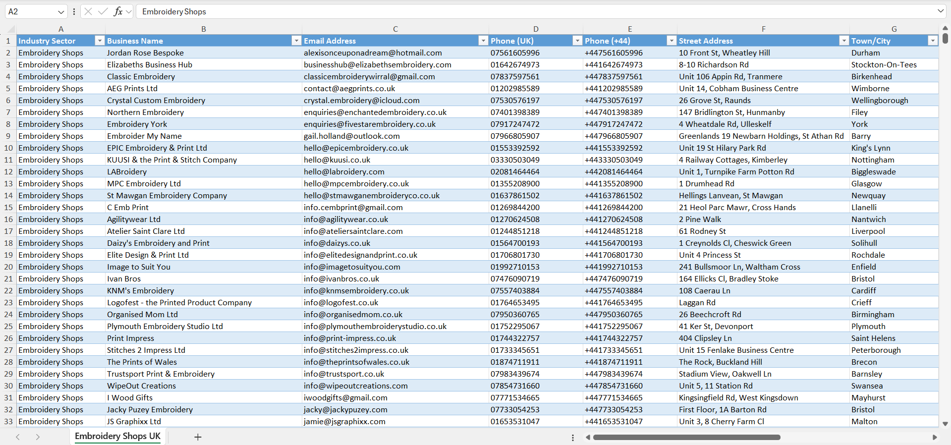Viewport: 951px width, 445px height.
Task: Click the sheet tab bar options dots
Action: [573, 438]
